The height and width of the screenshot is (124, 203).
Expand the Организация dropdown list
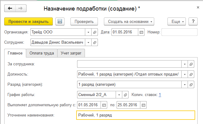pos(88,32)
